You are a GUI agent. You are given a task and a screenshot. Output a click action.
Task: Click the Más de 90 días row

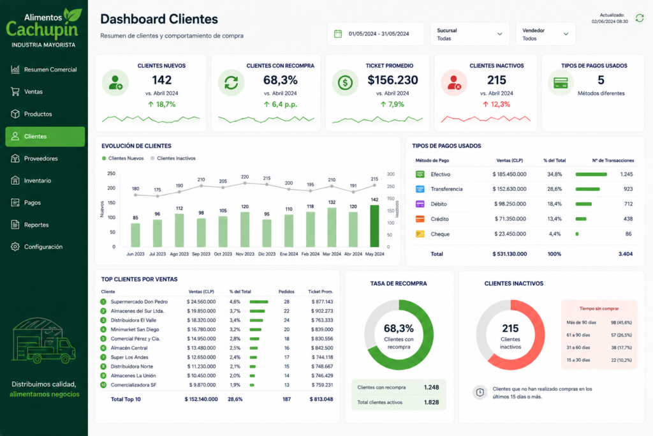pyautogui.click(x=599, y=322)
